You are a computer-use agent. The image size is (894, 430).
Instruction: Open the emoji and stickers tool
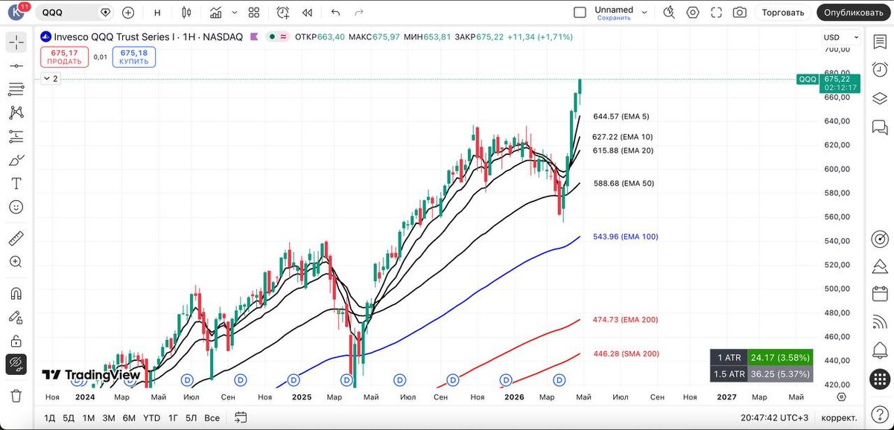(x=16, y=207)
